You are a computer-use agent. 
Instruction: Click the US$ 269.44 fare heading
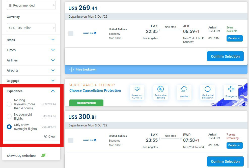83,8
